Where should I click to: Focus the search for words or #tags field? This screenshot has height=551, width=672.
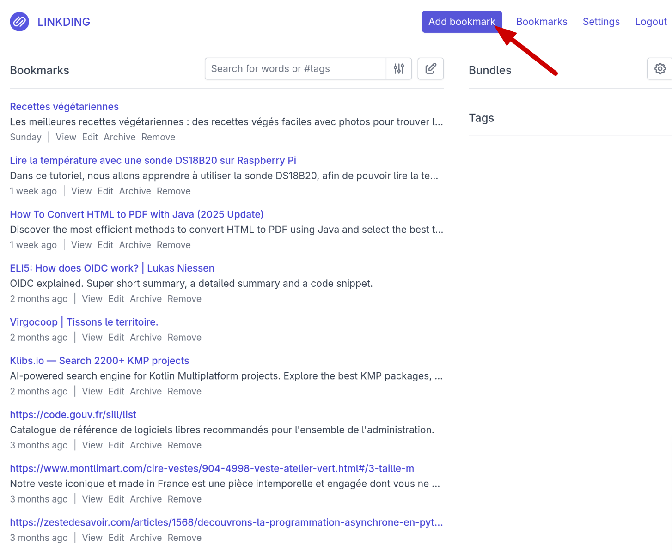pyautogui.click(x=295, y=69)
